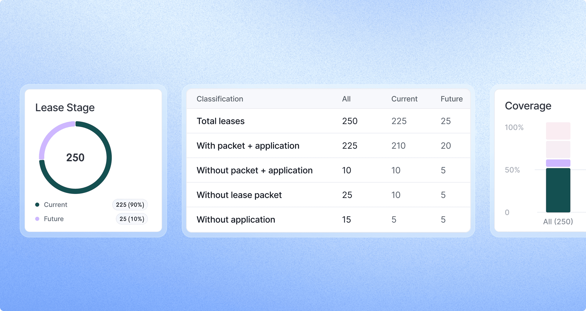Image resolution: width=586 pixels, height=311 pixels.
Task: Sort by Classification column header
Action: point(220,99)
